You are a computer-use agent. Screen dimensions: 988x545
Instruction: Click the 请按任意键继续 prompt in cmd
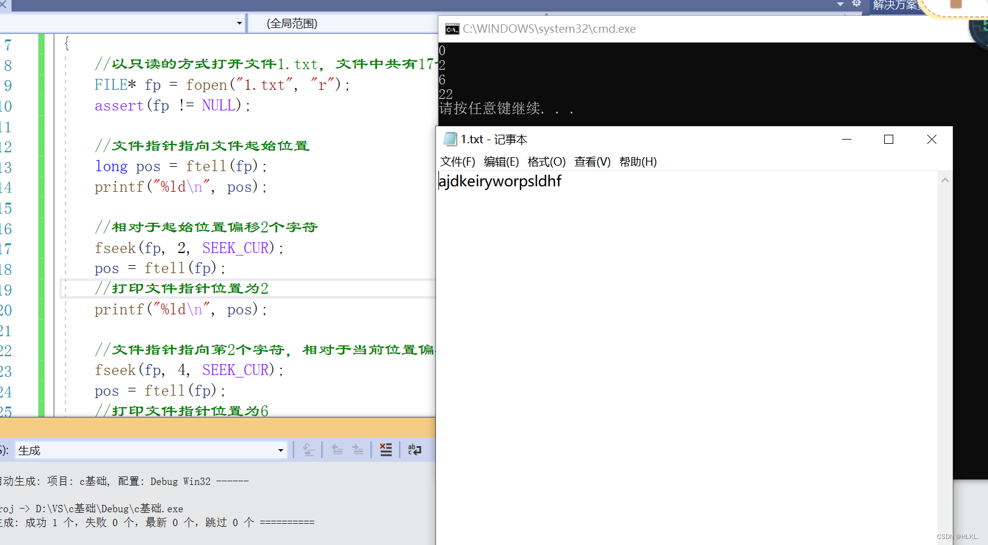pos(506,109)
